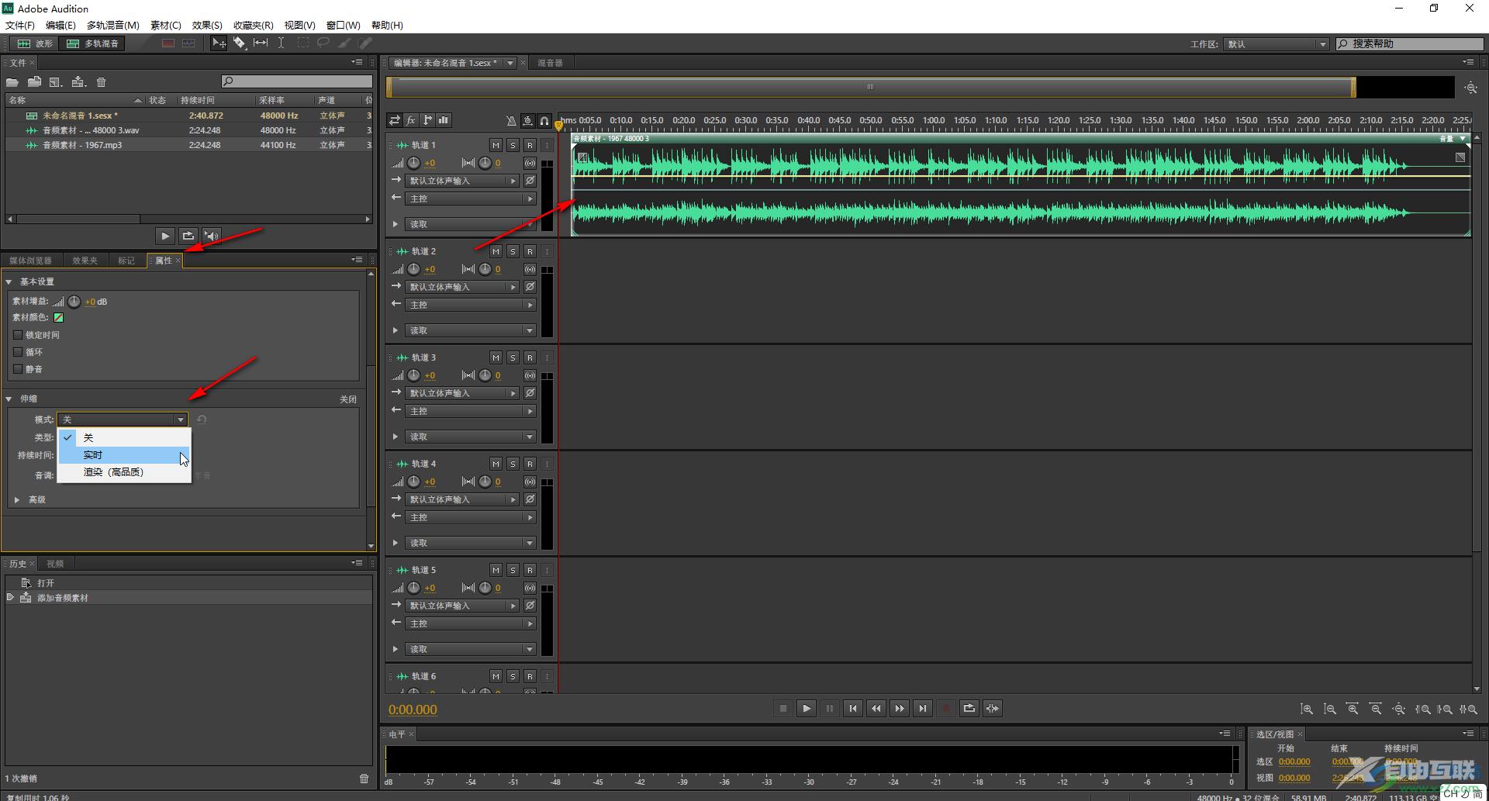
Task: Click the Files panel search field
Action: pyautogui.click(x=297, y=81)
